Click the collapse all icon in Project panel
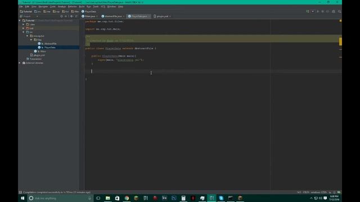Image resolution: width=360 pixels, height=202 pixels. point(66,16)
